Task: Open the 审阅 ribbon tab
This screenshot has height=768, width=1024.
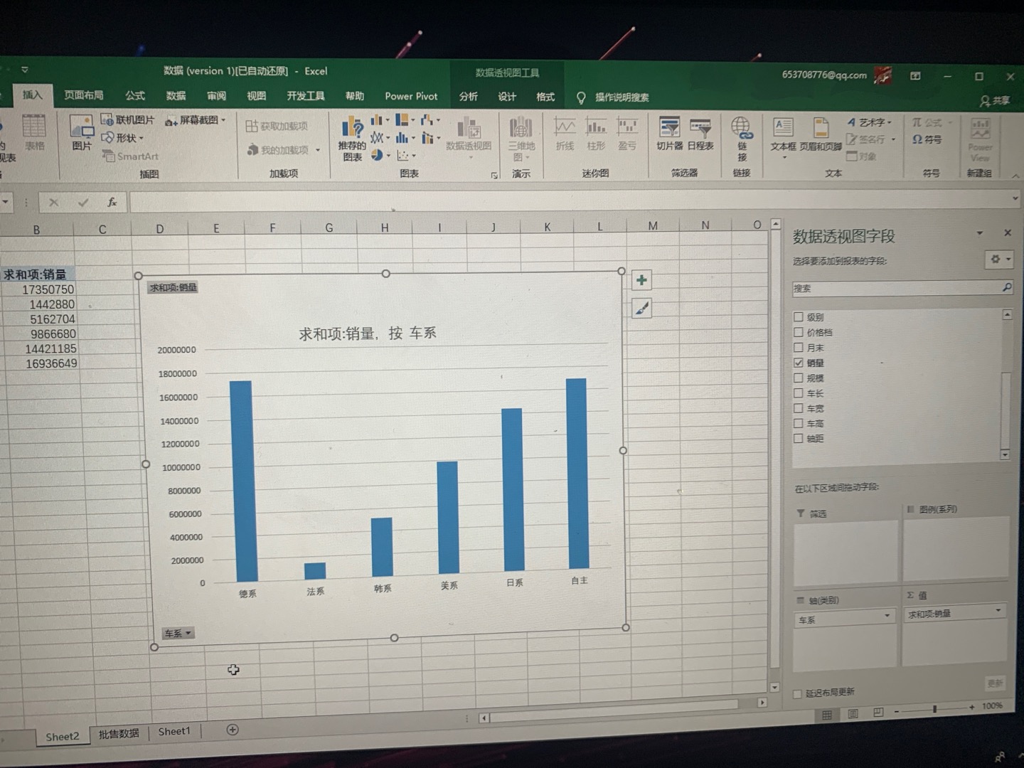Action: click(x=216, y=96)
